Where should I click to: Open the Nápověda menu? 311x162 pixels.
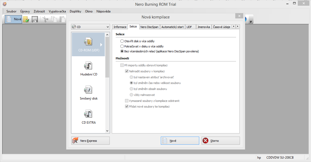tap(103, 11)
